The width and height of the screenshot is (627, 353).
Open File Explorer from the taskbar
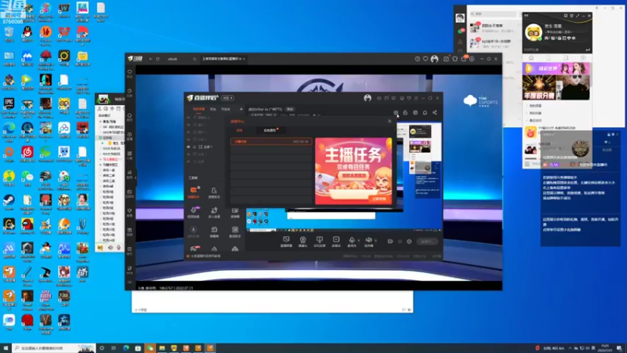[x=162, y=348]
